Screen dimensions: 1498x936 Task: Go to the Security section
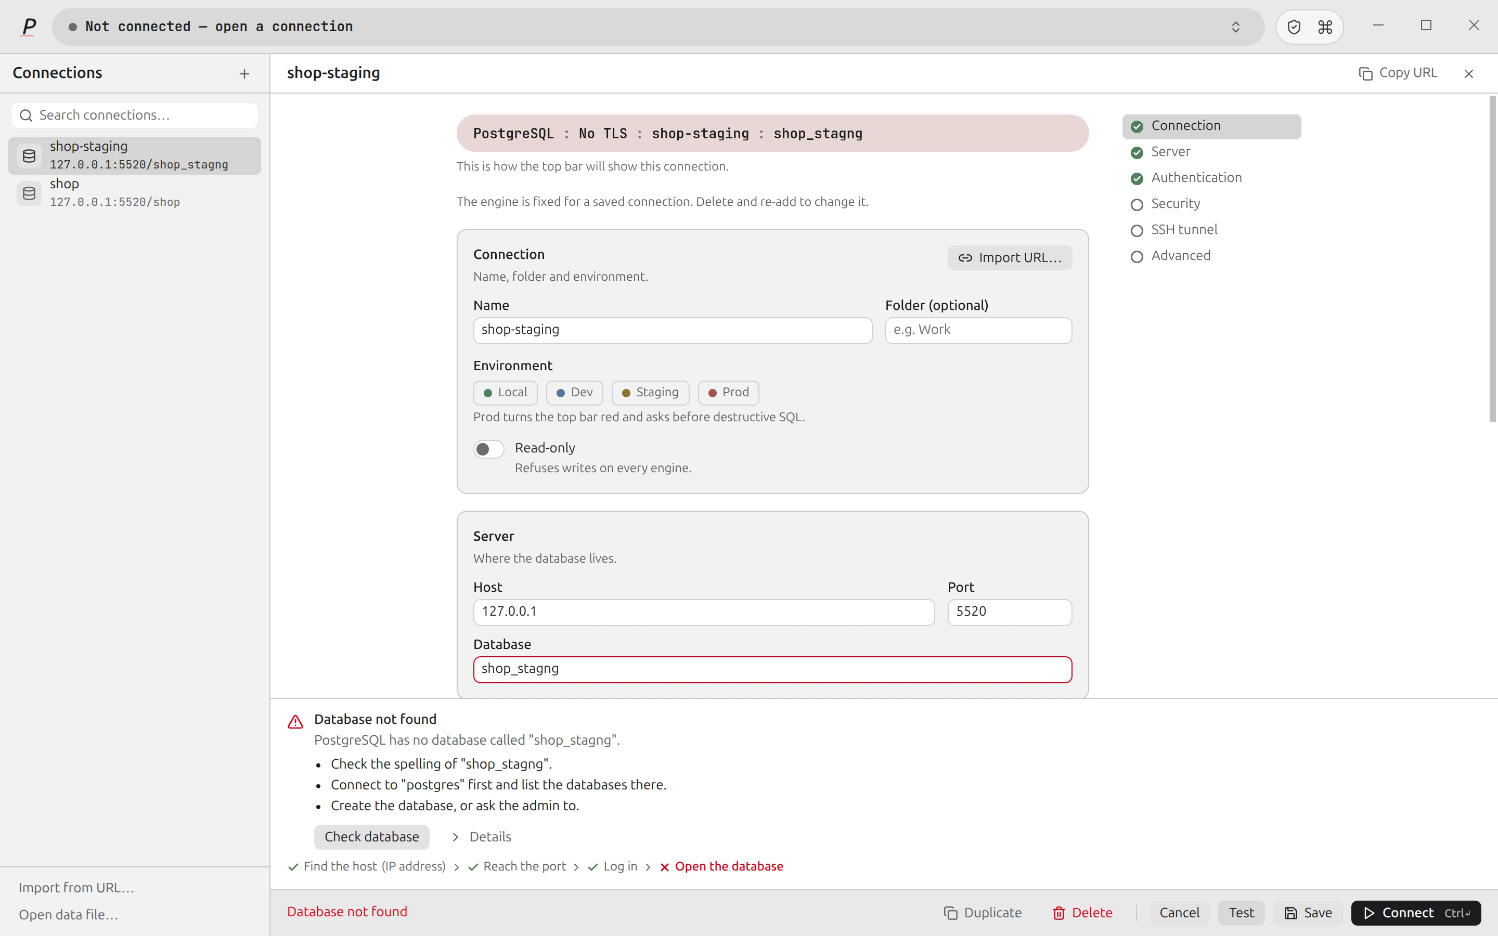coord(1211,204)
